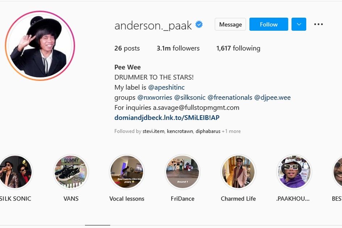This screenshot has height=228, width=342.
Task: Open the .PAAKHOU... story highlight
Action: (x=294, y=172)
